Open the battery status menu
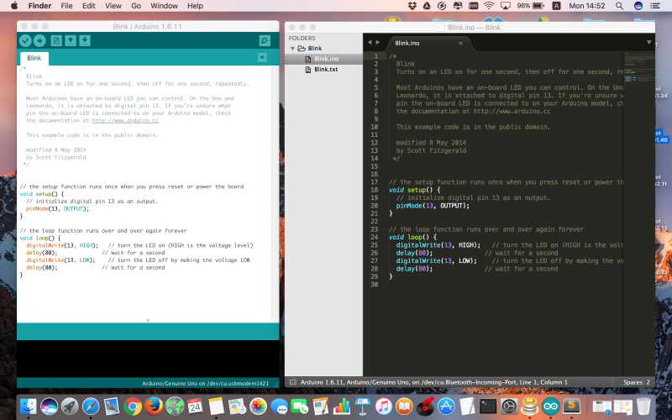 (x=531, y=6)
